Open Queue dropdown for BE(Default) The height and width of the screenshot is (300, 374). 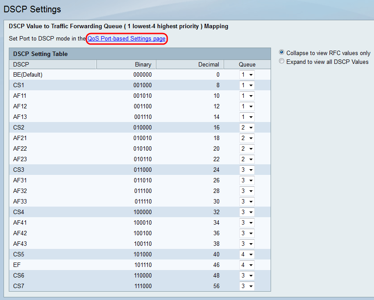247,75
